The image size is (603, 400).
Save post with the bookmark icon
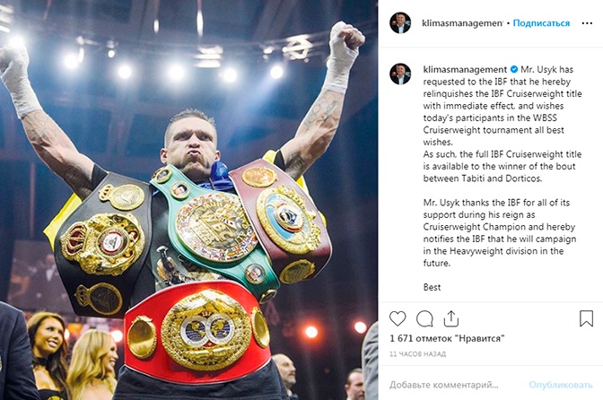586,318
